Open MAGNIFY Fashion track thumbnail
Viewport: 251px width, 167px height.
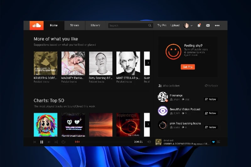pos(73,63)
